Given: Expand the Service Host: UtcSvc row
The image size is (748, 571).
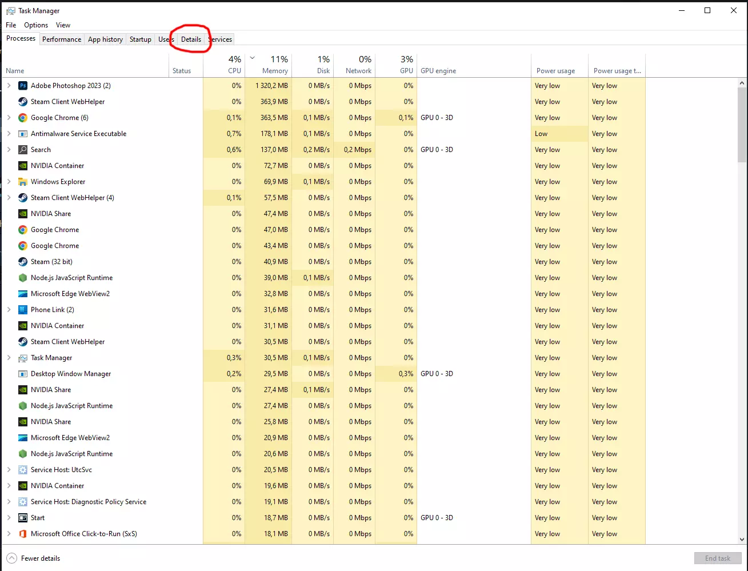Looking at the screenshot, I should (x=9, y=470).
